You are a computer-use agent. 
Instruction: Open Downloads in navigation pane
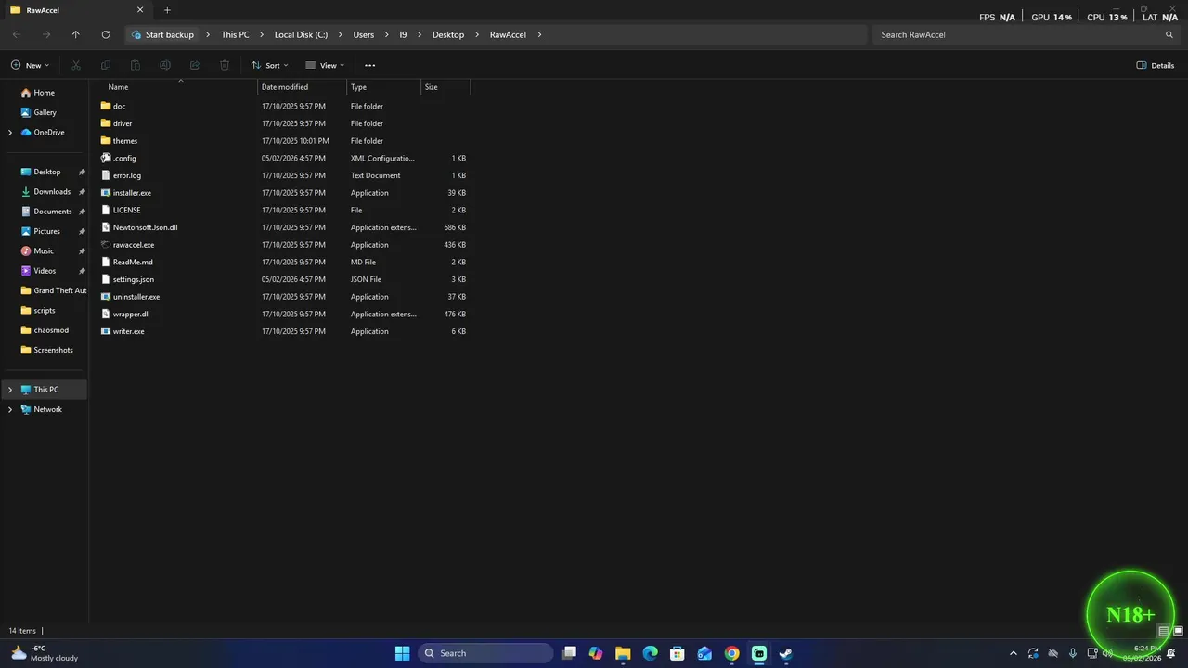[x=52, y=192]
